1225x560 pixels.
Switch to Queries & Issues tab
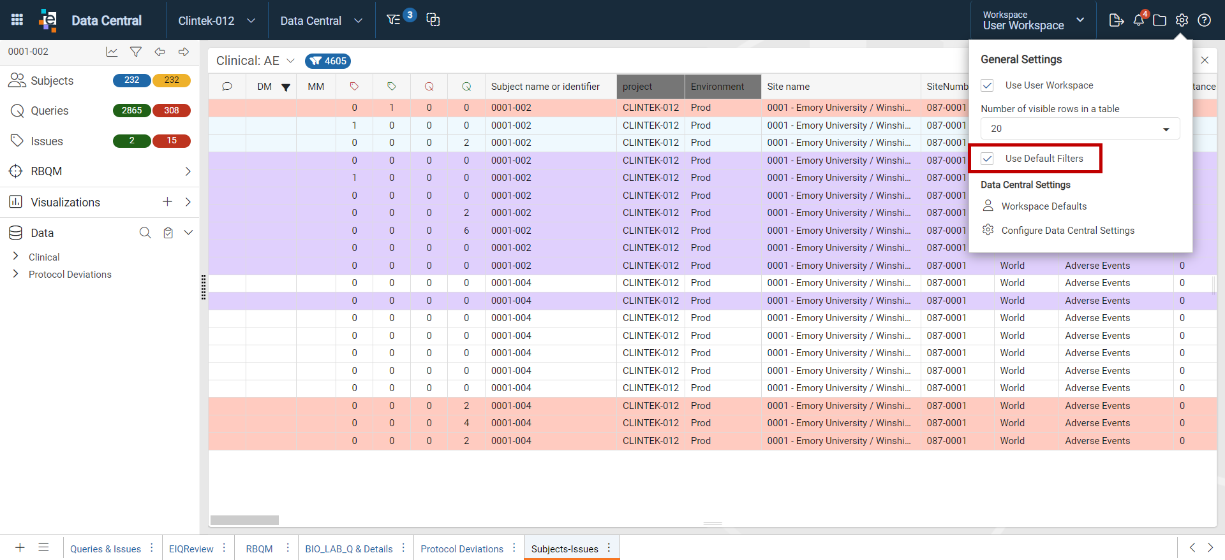pos(105,549)
